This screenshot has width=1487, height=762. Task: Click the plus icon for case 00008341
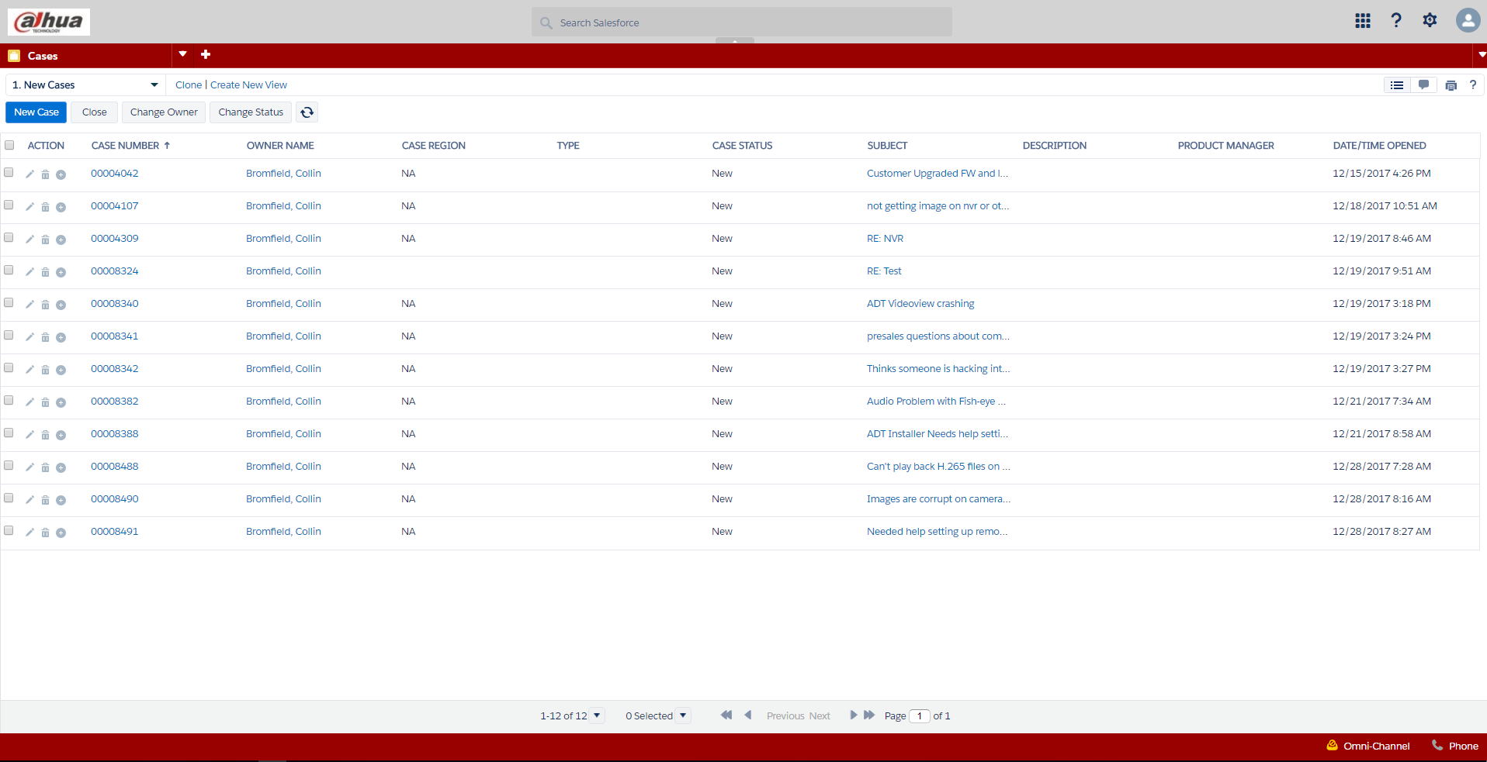coord(61,337)
